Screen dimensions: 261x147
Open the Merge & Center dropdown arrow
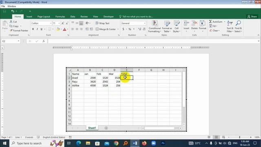click(118, 29)
